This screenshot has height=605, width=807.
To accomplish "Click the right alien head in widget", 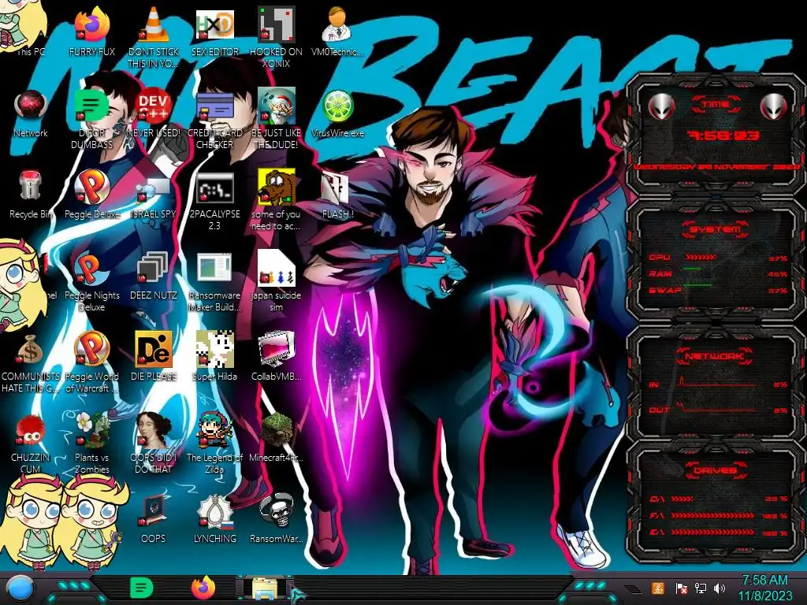I will tap(774, 106).
